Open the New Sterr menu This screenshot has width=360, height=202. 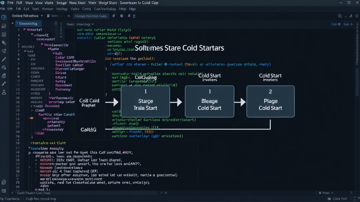click(77, 3)
